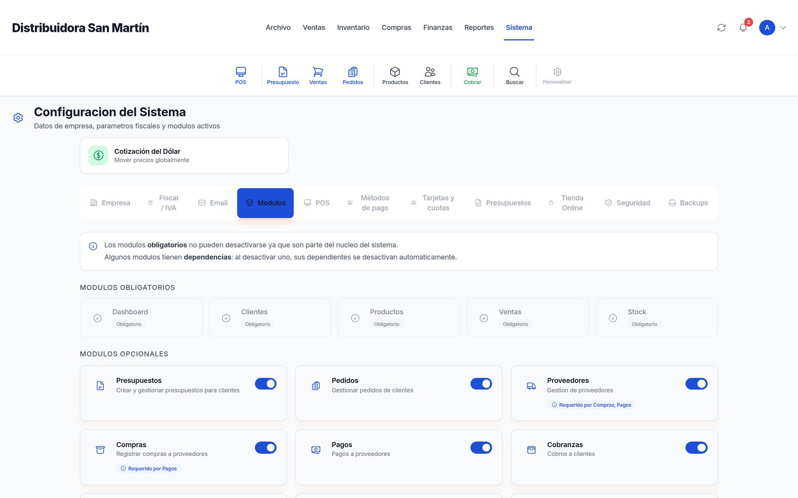This screenshot has width=798, height=498.
Task: Switch to the Seguridad tab
Action: tap(627, 203)
